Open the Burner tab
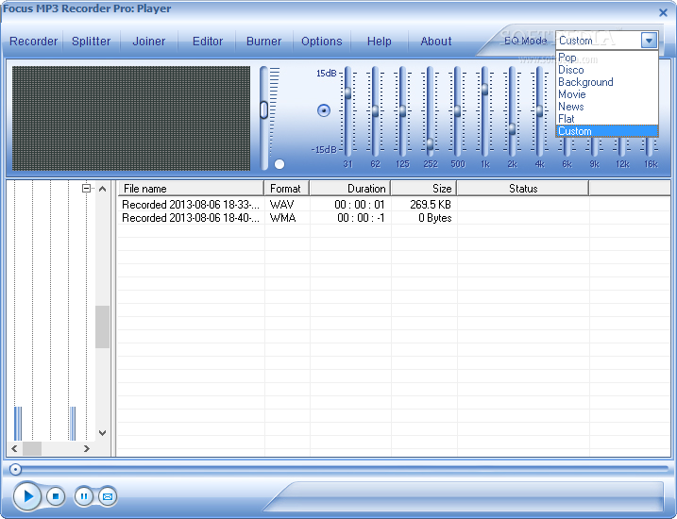The width and height of the screenshot is (677, 519). [x=263, y=42]
